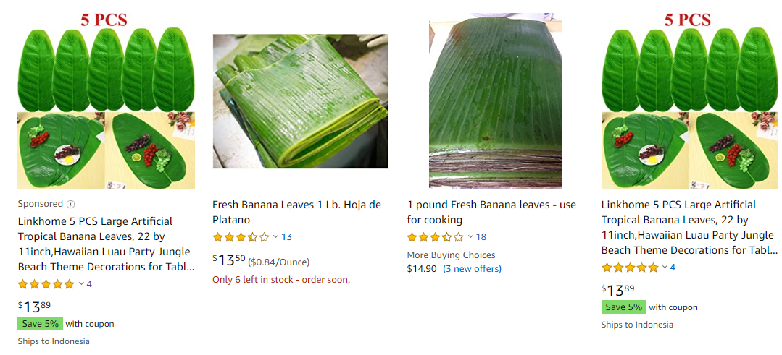Open the 13 reviews link

tap(286, 237)
